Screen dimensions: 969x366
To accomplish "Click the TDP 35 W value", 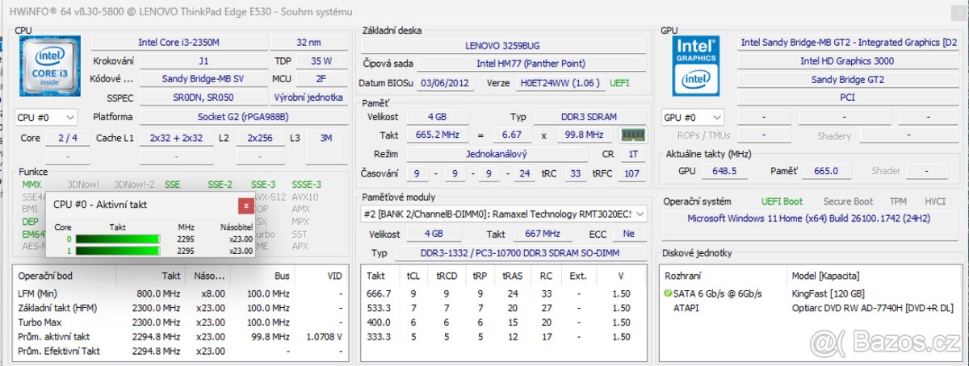I will [321, 60].
